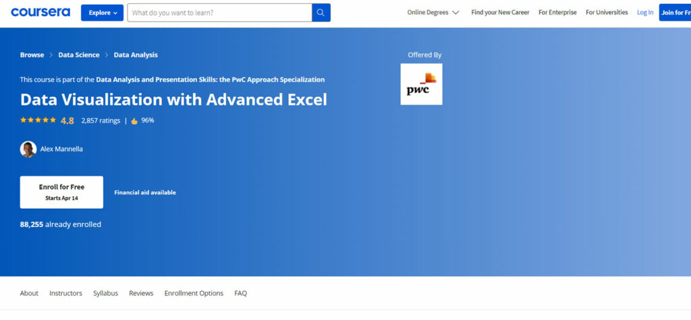Click Alex Mannella's profile photo

(x=28, y=149)
